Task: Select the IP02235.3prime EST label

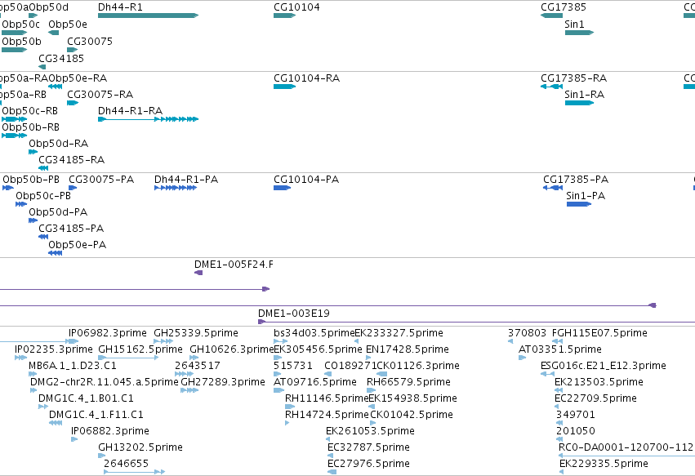Action: (x=54, y=349)
